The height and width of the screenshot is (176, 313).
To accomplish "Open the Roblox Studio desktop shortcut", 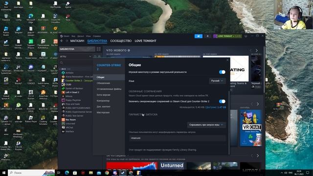I will (x=6, y=31).
